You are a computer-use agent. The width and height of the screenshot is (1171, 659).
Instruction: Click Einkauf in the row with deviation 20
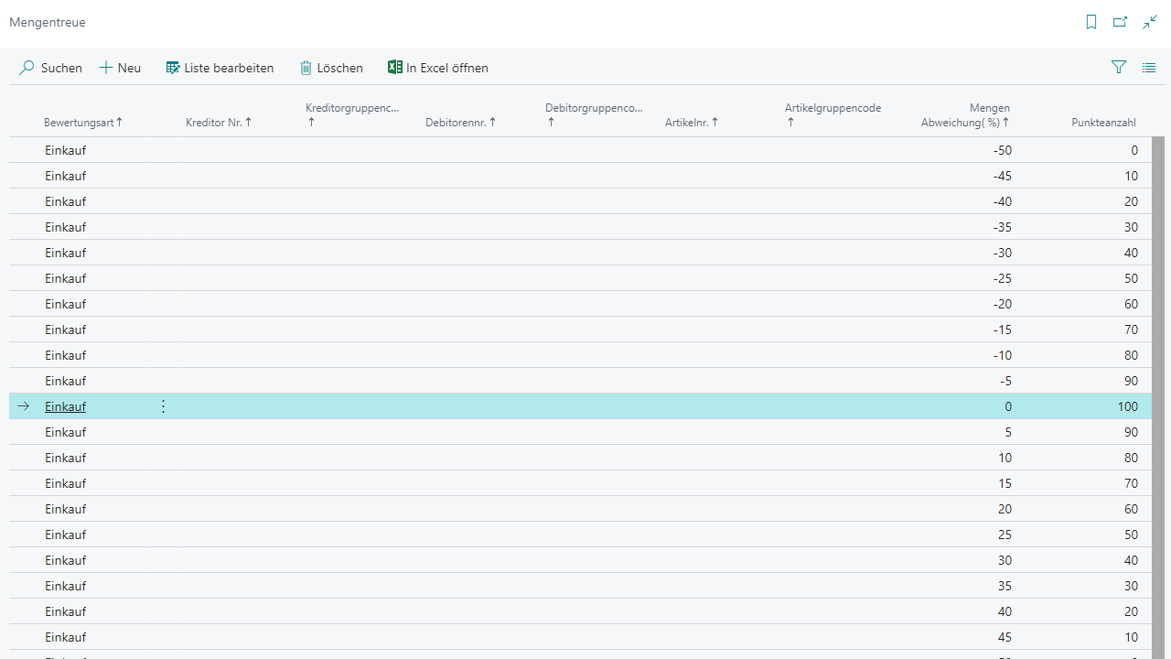point(65,509)
